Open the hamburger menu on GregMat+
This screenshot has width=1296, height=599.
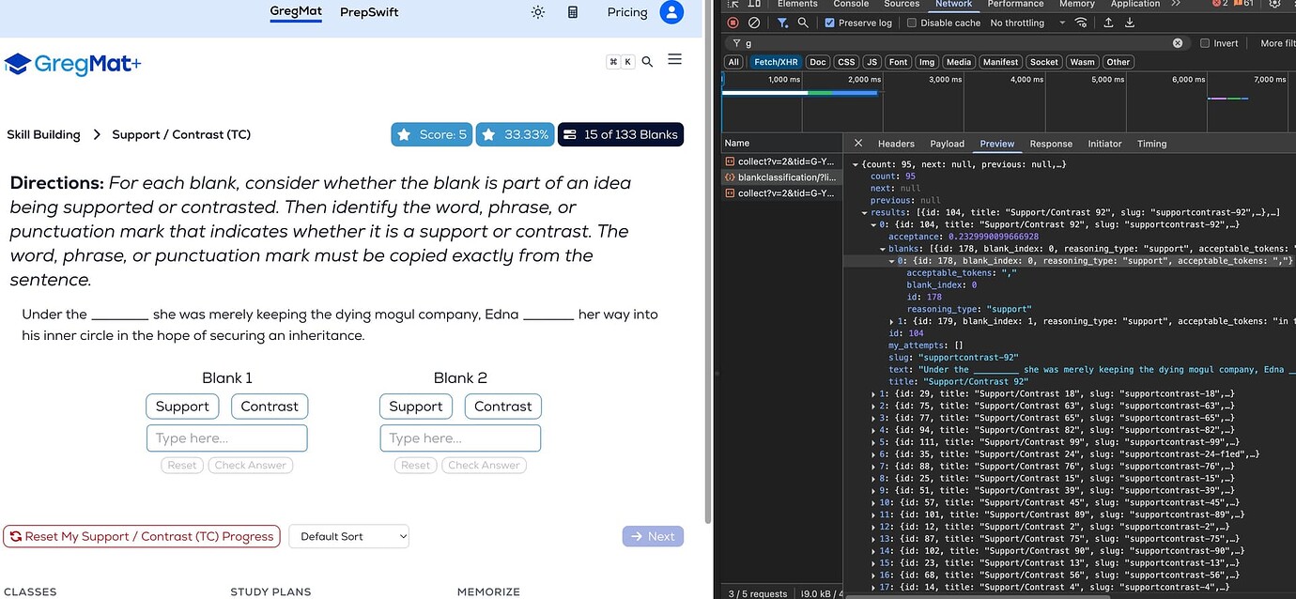pyautogui.click(x=674, y=60)
